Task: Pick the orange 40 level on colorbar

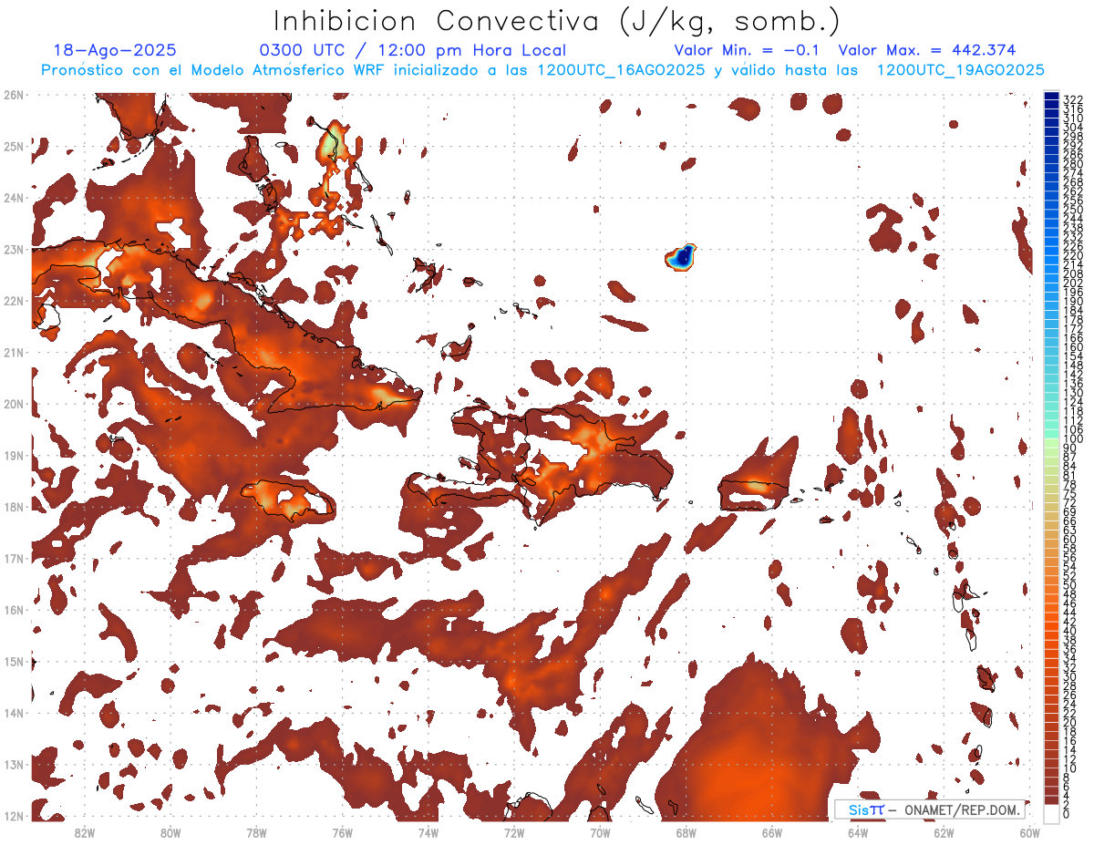Action: pos(1051,630)
